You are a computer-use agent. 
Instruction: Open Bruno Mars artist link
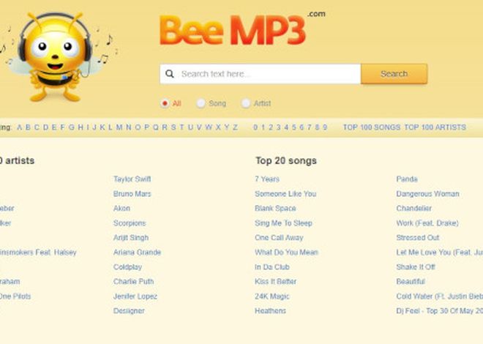[132, 194]
